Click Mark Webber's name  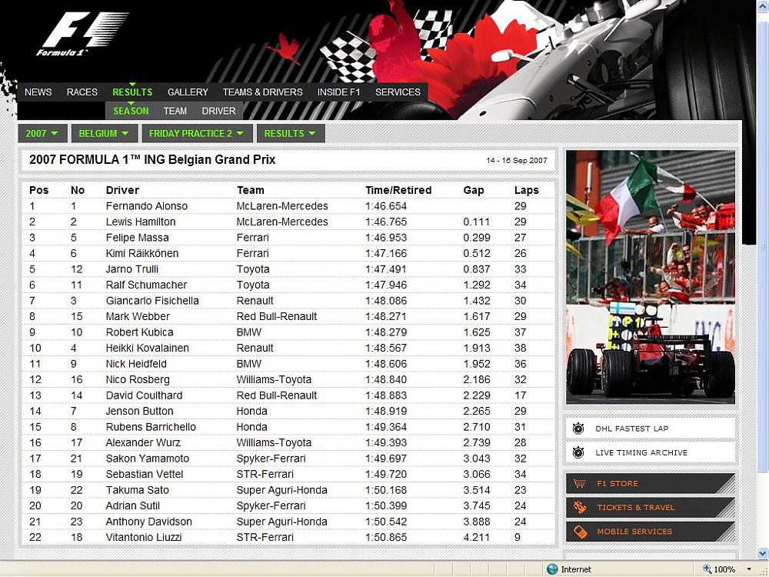click(x=138, y=316)
